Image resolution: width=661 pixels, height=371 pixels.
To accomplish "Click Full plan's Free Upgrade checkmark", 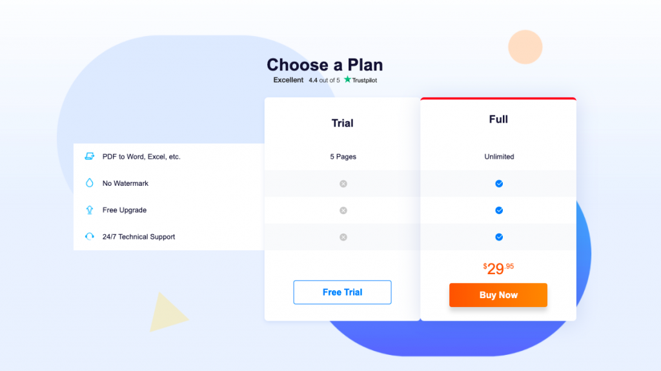I will pos(499,210).
